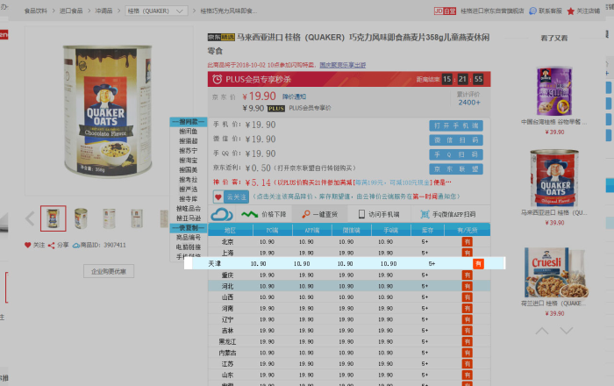The image size is (614, 386).
Task: Open the cloud logo icon in the plugin toolbar
Action: tap(222, 214)
